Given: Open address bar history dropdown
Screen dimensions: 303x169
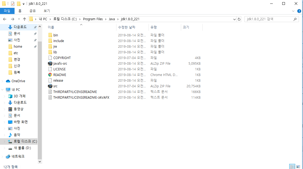Looking at the screenshot, I should click(x=235, y=19).
